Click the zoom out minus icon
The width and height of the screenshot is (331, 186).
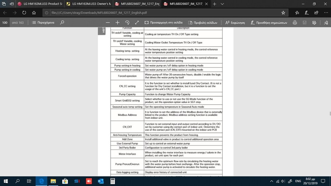[x=107, y=23]
